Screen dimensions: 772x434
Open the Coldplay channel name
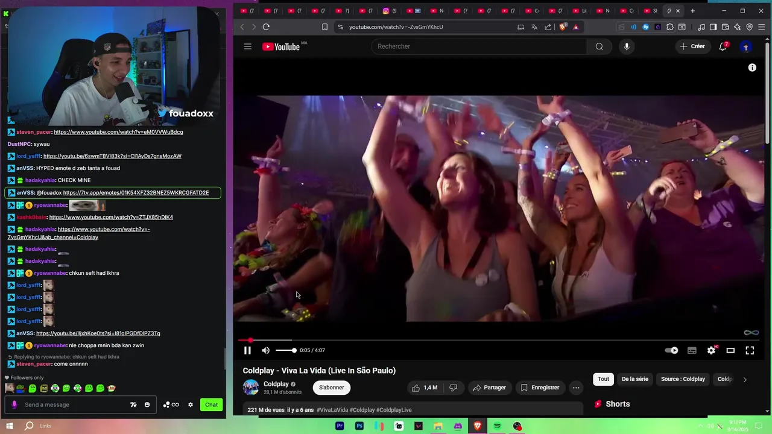point(276,384)
